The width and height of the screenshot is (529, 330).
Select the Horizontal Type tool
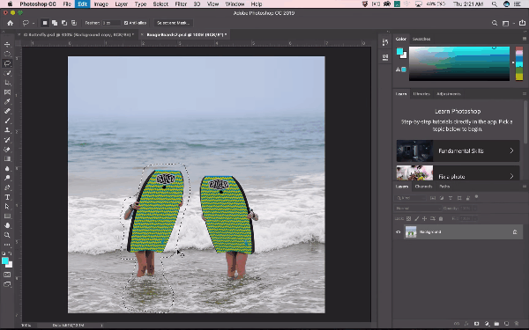pos(7,197)
